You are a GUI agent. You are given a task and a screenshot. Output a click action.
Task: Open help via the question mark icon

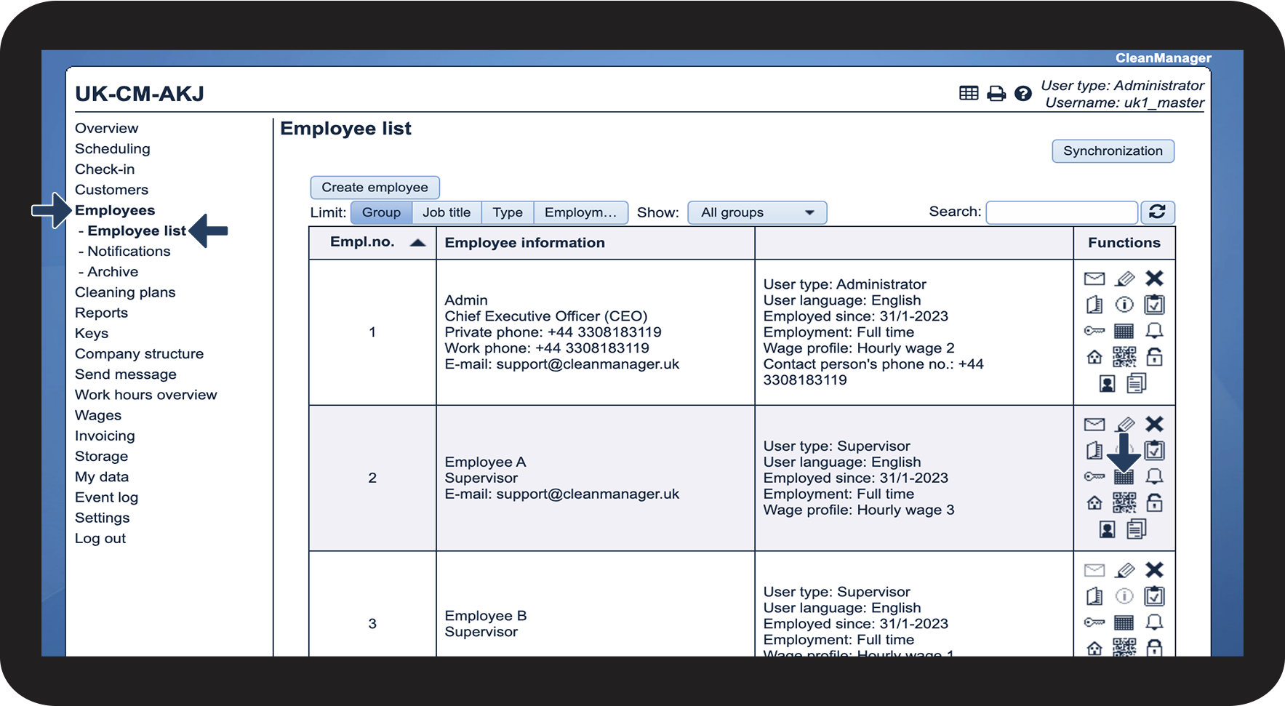[1022, 94]
